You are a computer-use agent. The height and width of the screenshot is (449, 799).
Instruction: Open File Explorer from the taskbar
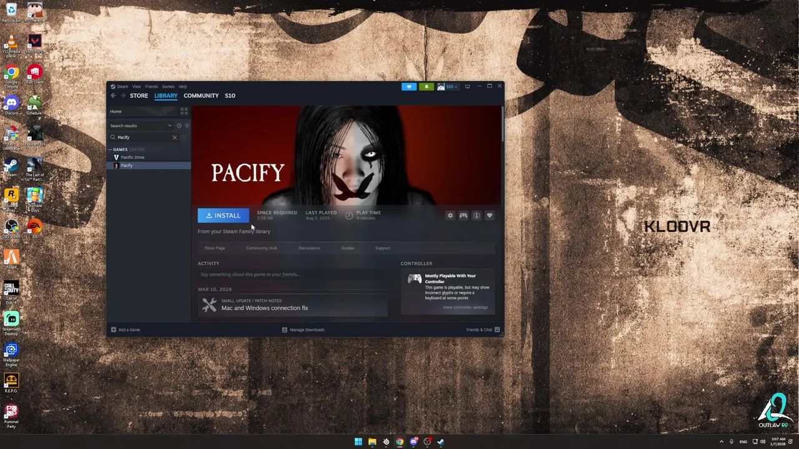pyautogui.click(x=372, y=442)
